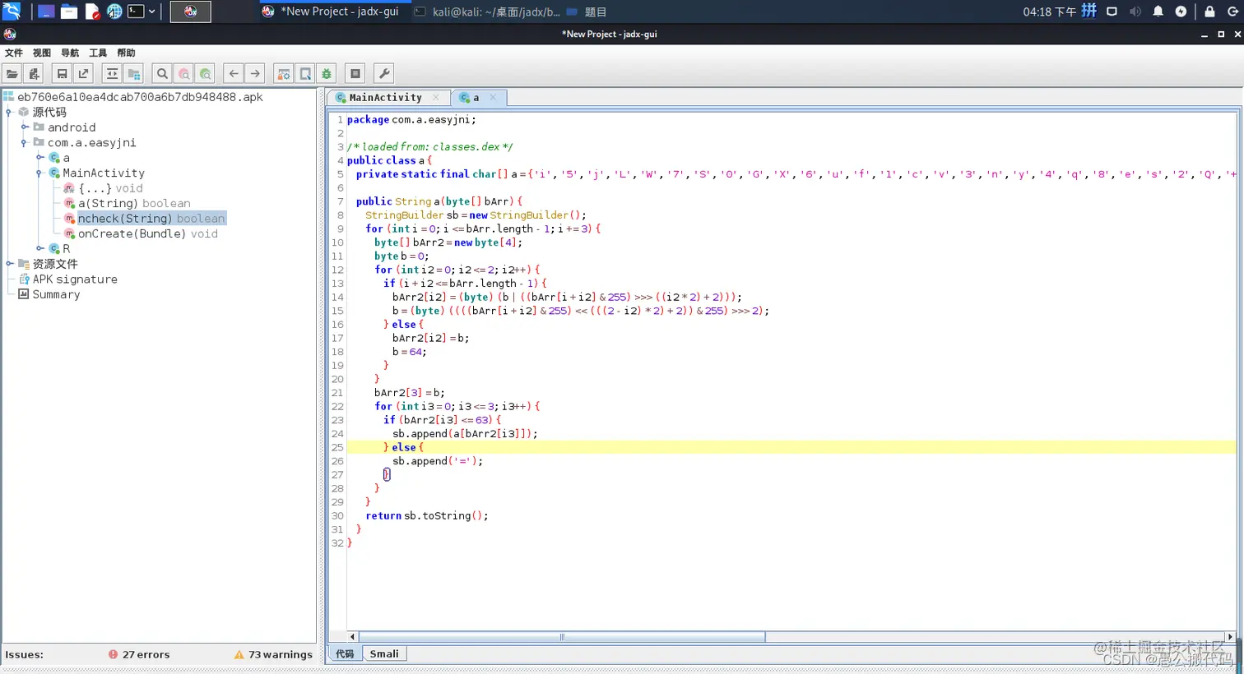1244x674 pixels.
Task: Open the 文件 menu
Action: (x=14, y=53)
